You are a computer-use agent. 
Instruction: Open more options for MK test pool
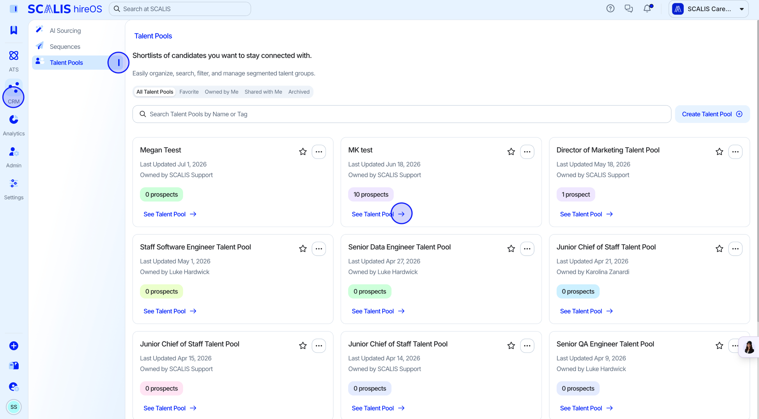pyautogui.click(x=527, y=152)
